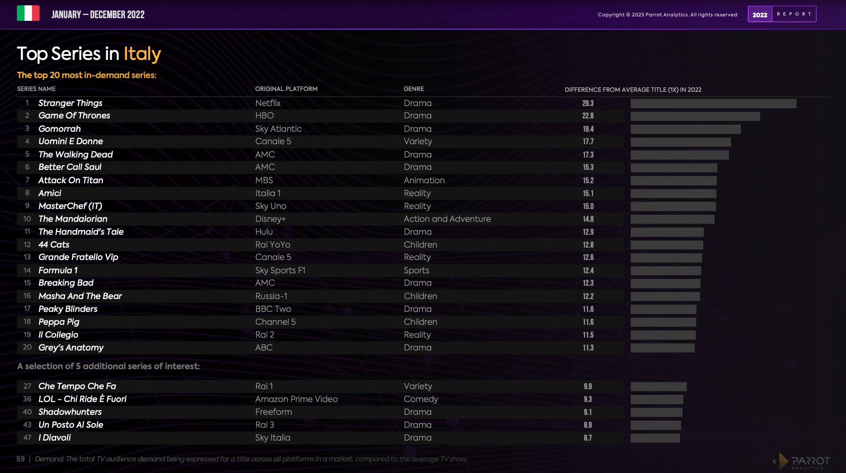Click the Netflix platform entry
846x473 pixels.
pyautogui.click(x=268, y=103)
